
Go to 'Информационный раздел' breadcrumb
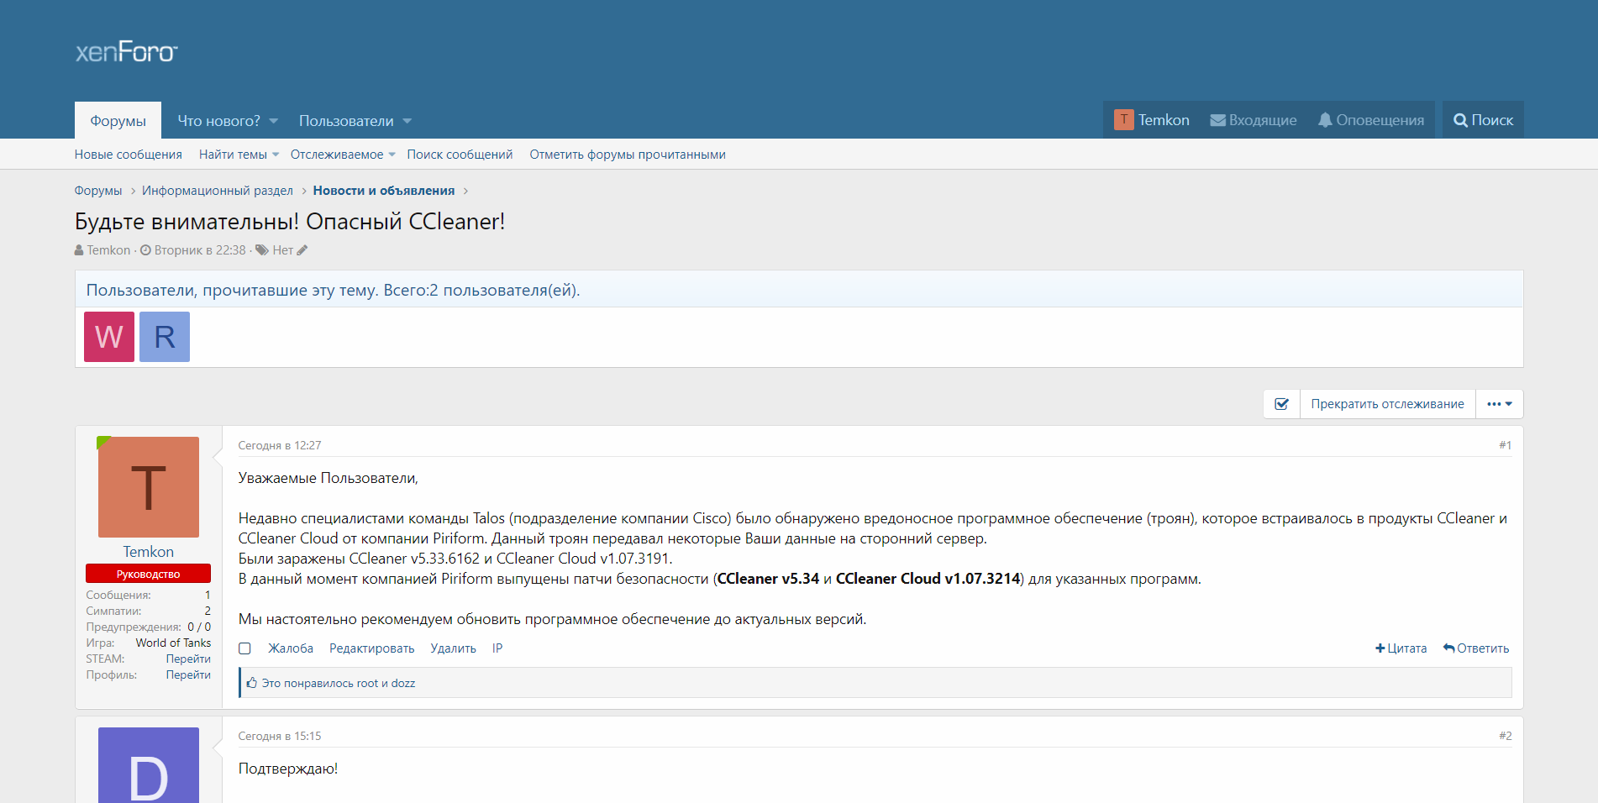coord(218,191)
